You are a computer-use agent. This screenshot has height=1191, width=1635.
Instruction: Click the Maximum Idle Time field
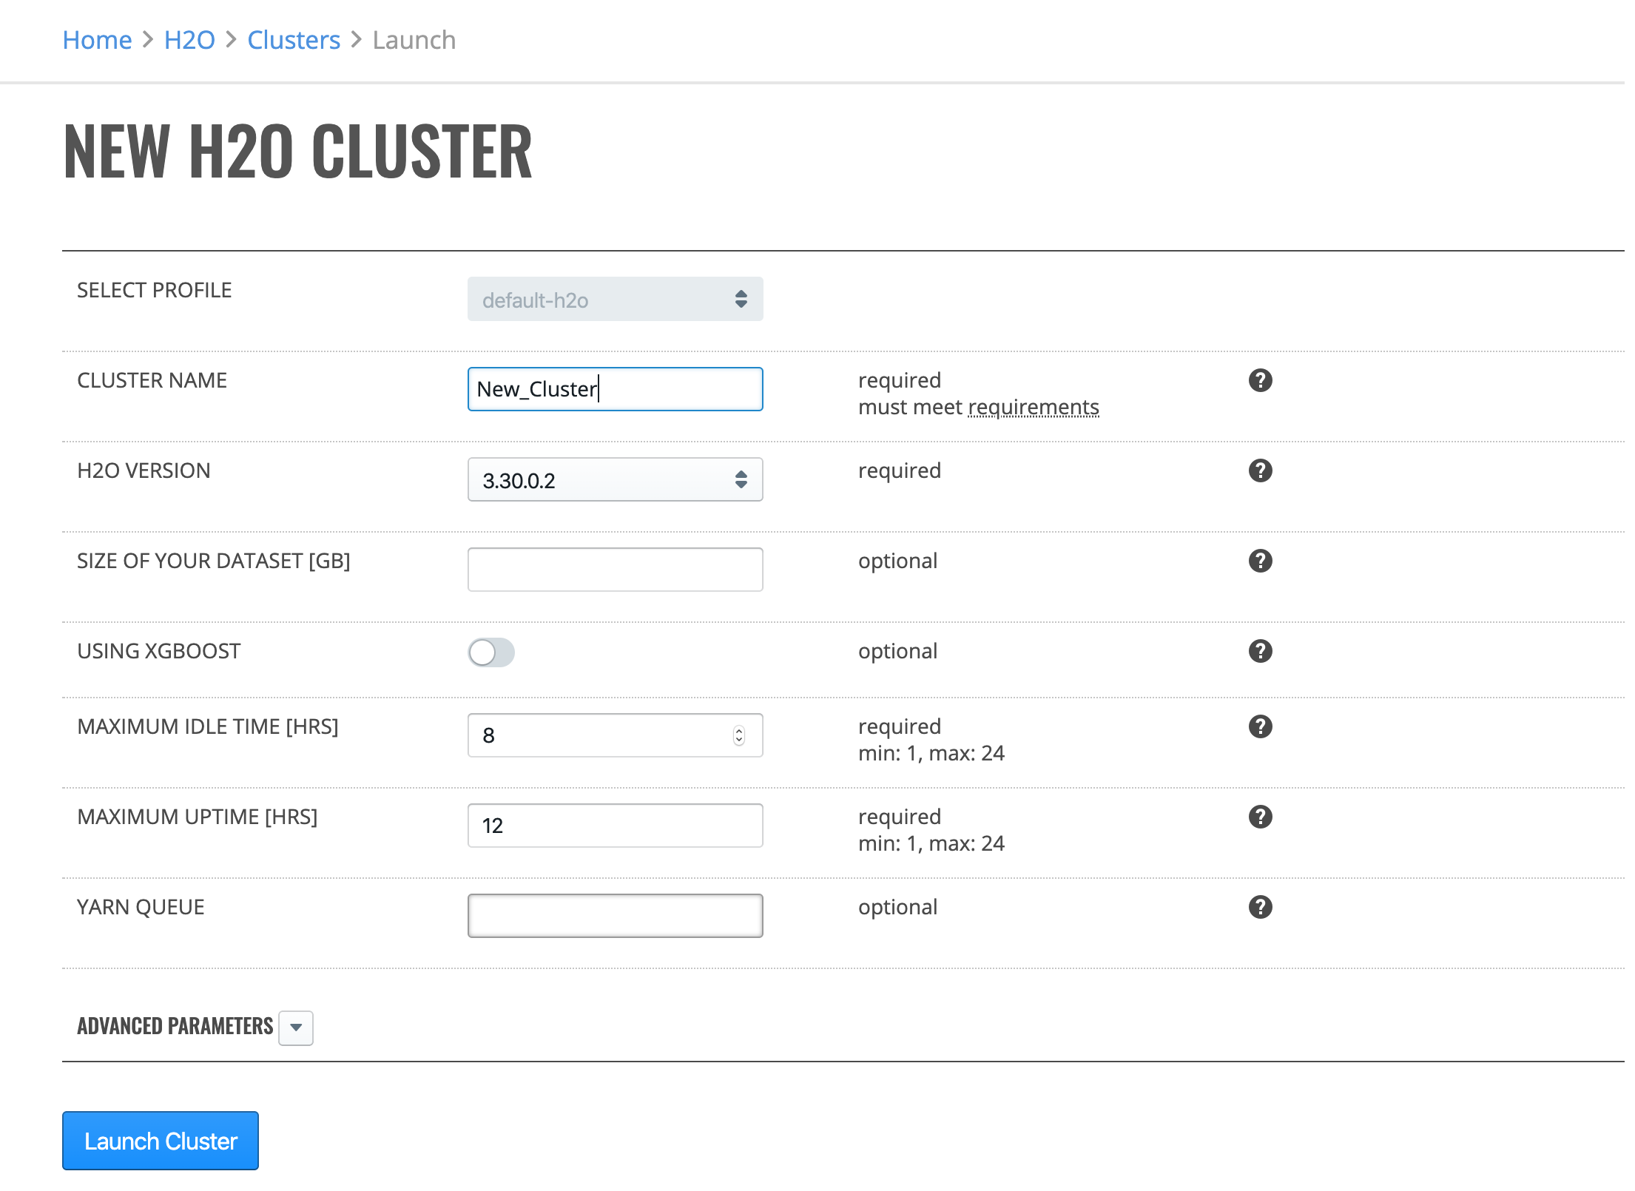[x=615, y=735]
